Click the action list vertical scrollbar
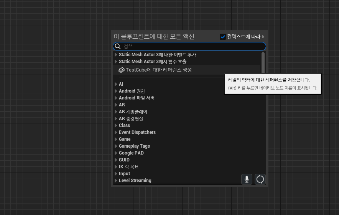The width and height of the screenshot is (339, 215). (263, 63)
